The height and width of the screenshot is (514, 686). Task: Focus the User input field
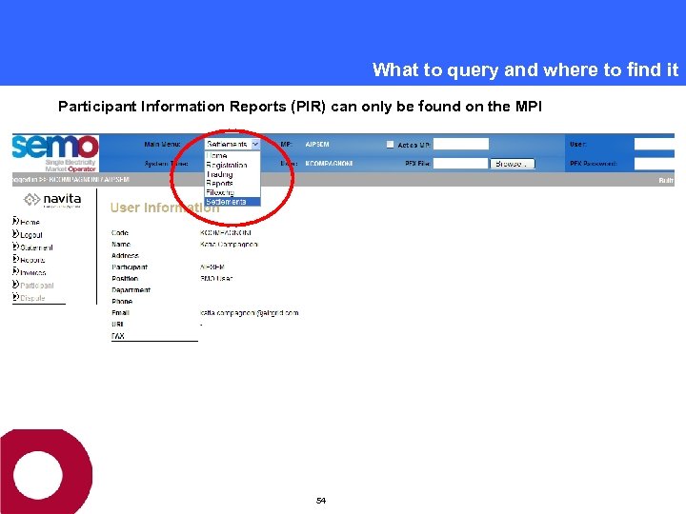click(654, 144)
